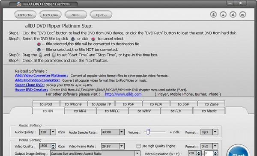This screenshot has height=156, width=257.
Task: Select the to AVI tab
Action: click(x=48, y=111)
